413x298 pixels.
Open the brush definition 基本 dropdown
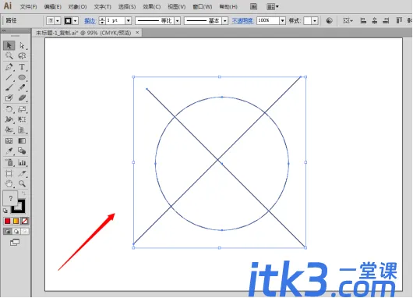(x=225, y=20)
